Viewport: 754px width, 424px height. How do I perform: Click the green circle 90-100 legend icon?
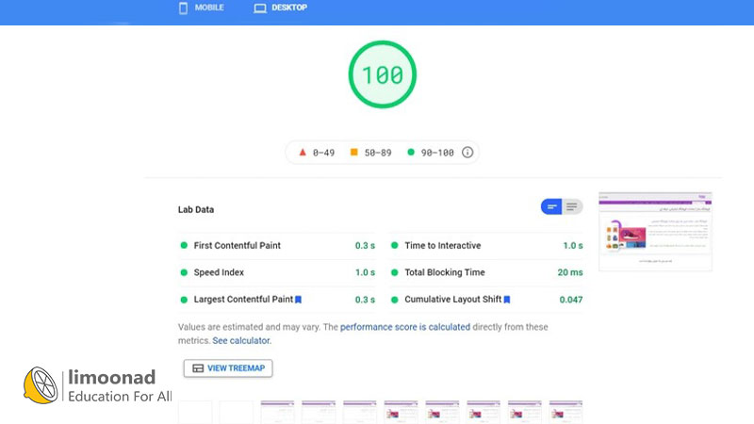[411, 153]
